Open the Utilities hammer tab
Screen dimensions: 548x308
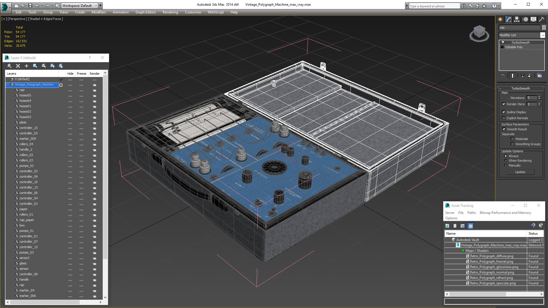pyautogui.click(x=541, y=19)
